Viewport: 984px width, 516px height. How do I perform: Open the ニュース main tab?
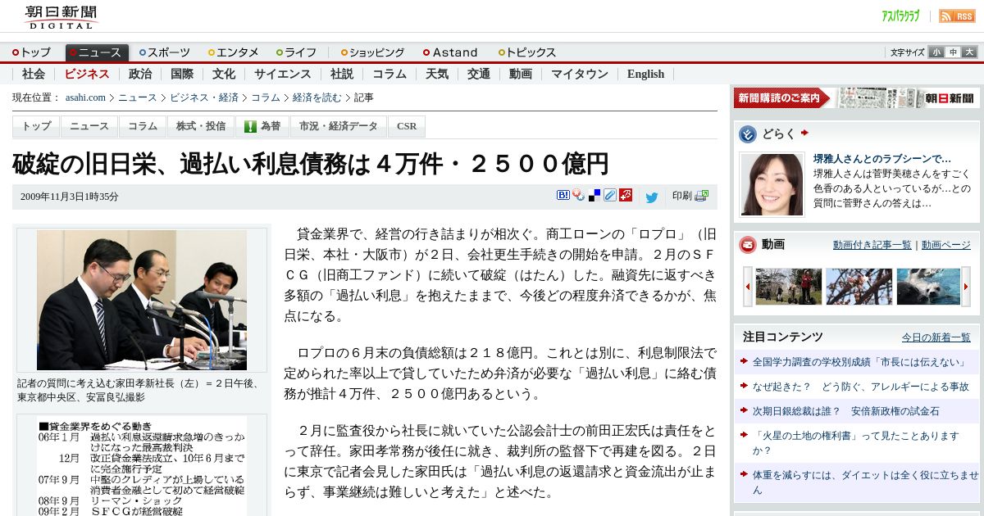point(97,52)
